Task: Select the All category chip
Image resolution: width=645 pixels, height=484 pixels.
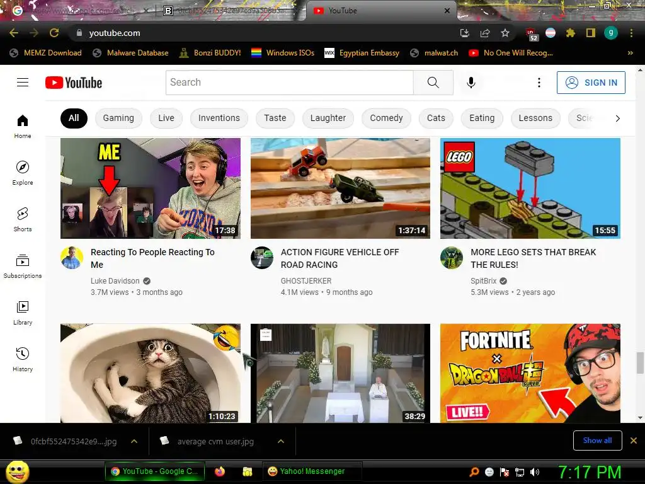Action: [74, 118]
